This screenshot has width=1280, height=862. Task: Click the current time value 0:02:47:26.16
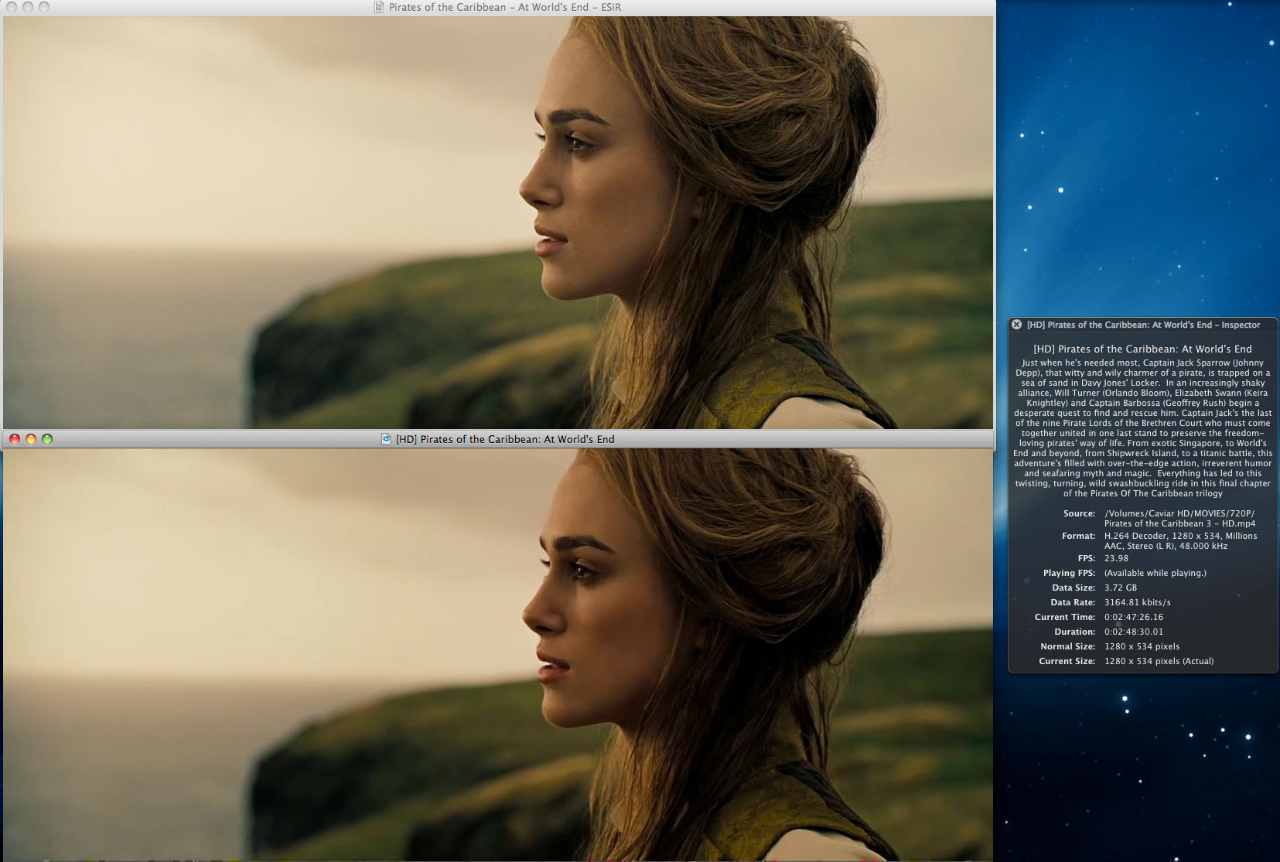(x=1134, y=617)
